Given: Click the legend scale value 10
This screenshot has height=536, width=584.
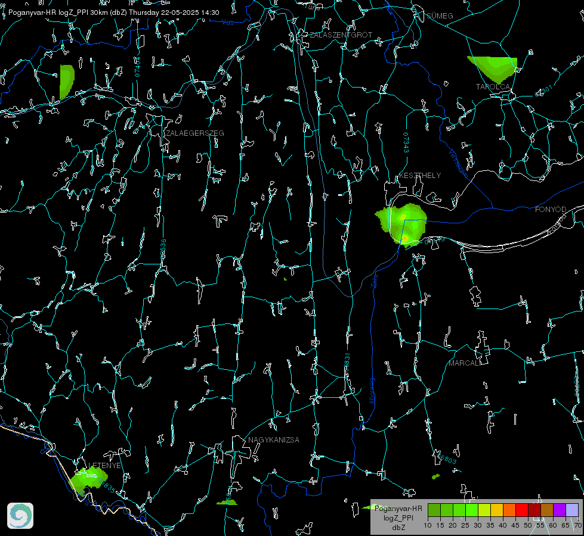Looking at the screenshot, I should point(428,526).
